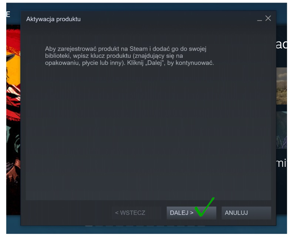
Task: Click the blue strip below the carousel
Action: tap(146, 230)
